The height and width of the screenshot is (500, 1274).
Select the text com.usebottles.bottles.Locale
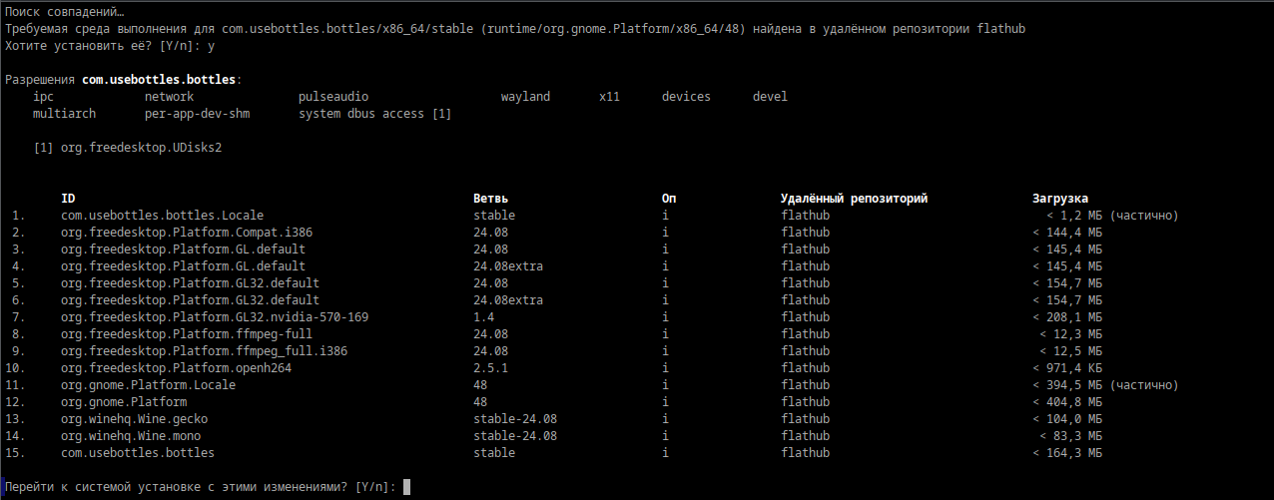(163, 215)
